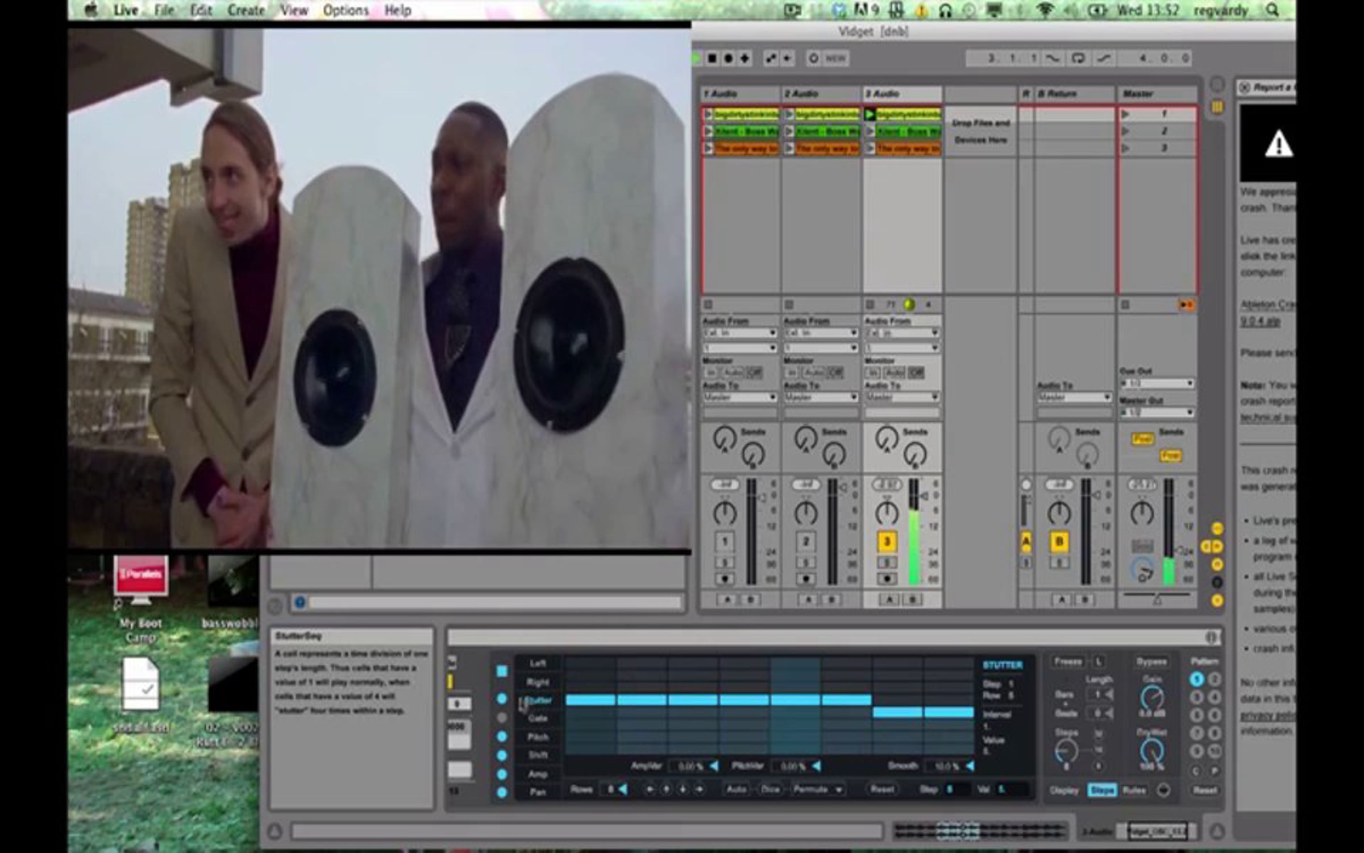Click the round record button in transport
This screenshot has height=853, width=1364.
coord(728,59)
